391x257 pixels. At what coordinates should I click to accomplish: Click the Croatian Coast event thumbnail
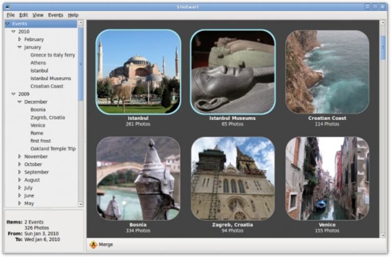327,71
